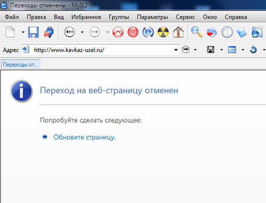Click the globe folder icon at toolbar end
The image size is (266, 203).
pyautogui.click(x=257, y=32)
